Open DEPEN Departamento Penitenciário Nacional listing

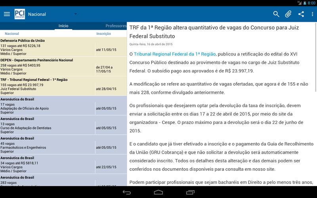48,67
